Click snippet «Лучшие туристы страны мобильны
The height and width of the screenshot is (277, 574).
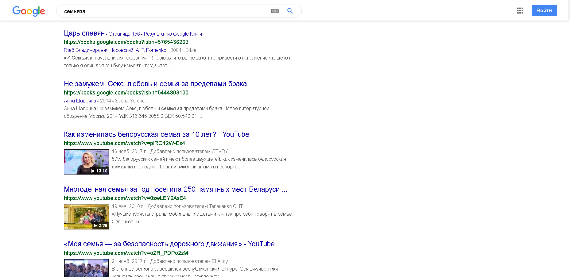(202, 218)
